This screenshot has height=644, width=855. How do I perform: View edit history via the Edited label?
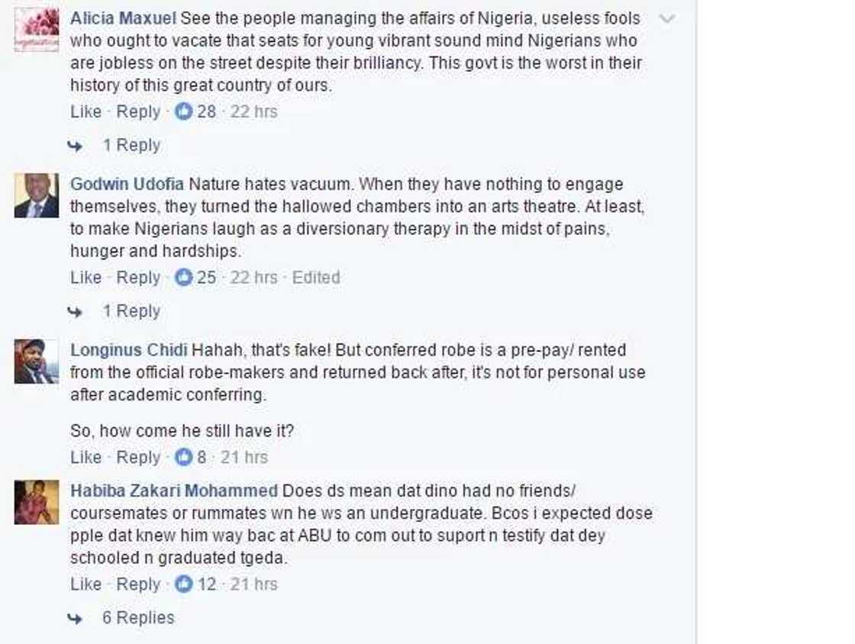315,278
